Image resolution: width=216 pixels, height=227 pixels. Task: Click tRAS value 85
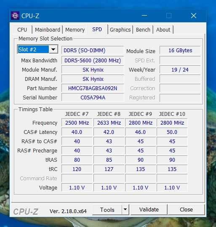click(109, 160)
